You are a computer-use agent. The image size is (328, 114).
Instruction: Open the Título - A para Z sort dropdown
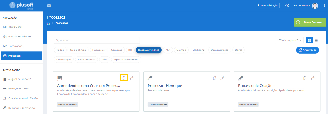(290, 40)
